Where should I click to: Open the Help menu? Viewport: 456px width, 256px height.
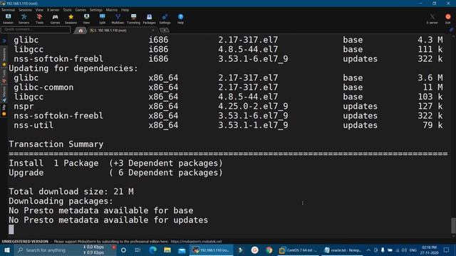tap(125, 10)
